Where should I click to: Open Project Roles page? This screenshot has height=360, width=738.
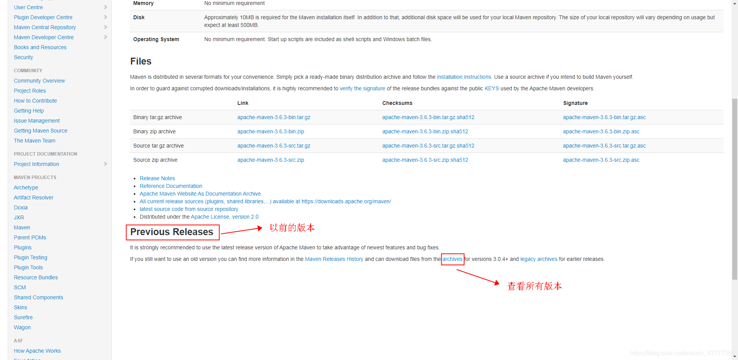pyautogui.click(x=30, y=91)
